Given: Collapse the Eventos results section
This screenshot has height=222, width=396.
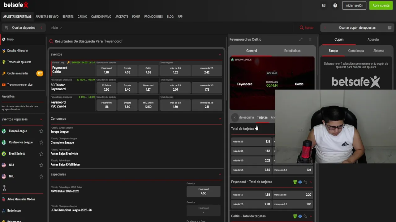Looking at the screenshot, I should [x=220, y=55].
